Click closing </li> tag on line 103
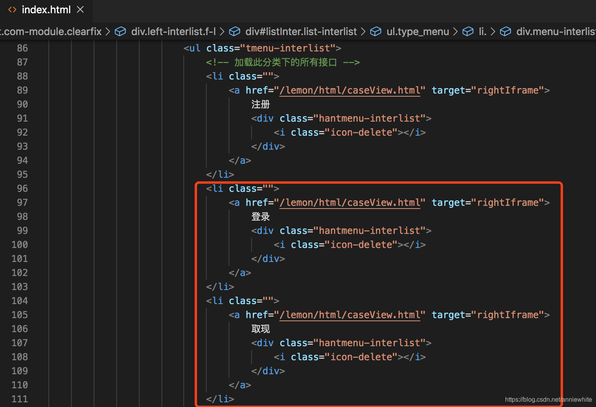This screenshot has height=407, width=596. [x=220, y=287]
